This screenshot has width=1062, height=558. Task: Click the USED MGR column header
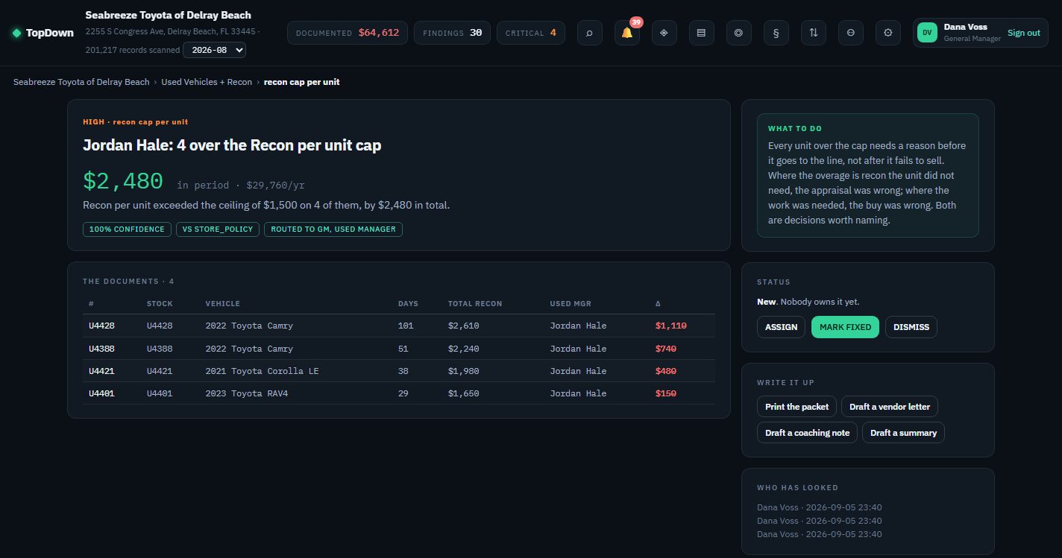pos(571,304)
